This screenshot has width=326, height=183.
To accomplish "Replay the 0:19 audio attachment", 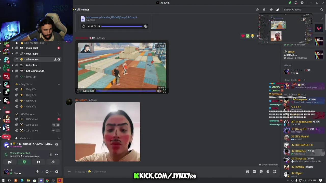I will pos(84,26).
